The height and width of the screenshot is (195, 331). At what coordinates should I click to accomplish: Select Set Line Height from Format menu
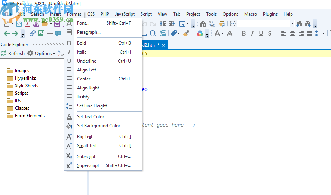pyautogui.click(x=94, y=106)
